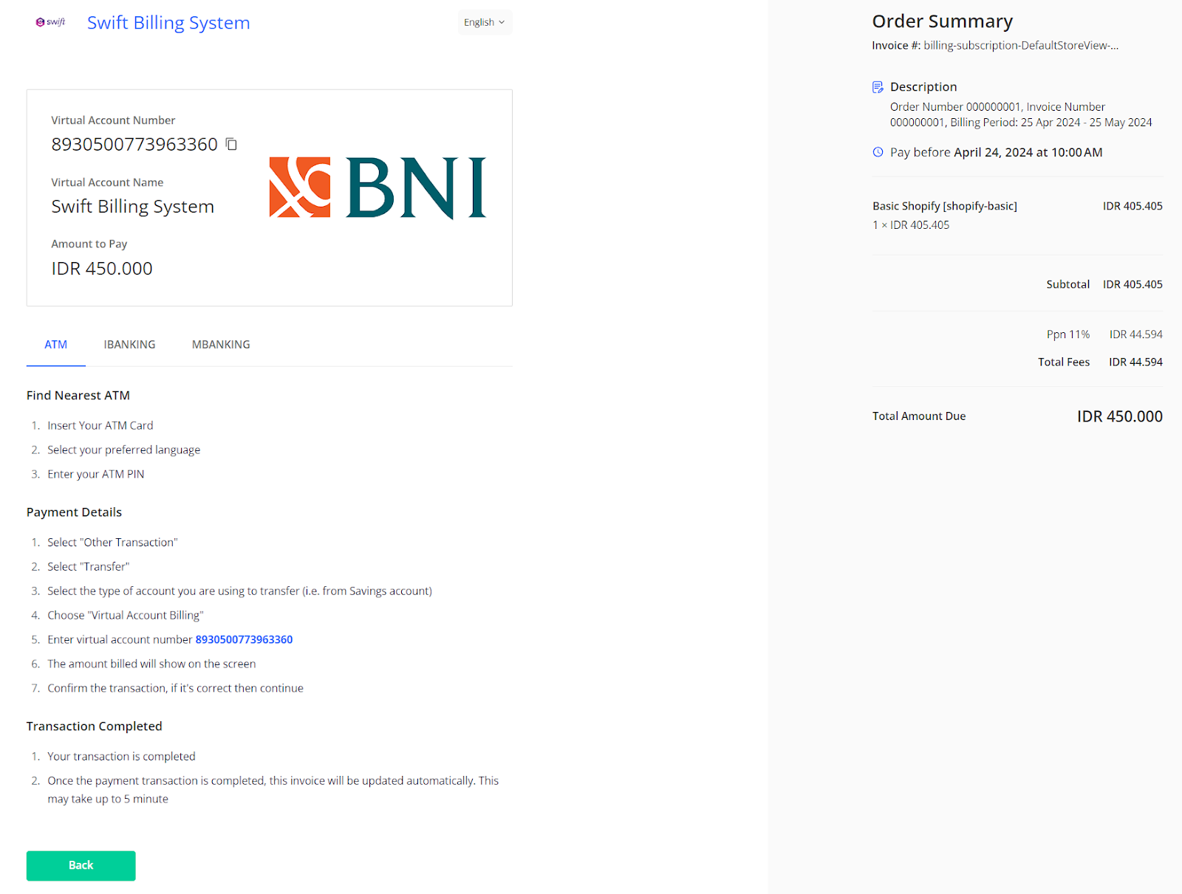The width and height of the screenshot is (1182, 894).
Task: Click the Total Amount Due IDR 450.000 value
Action: click(1120, 416)
